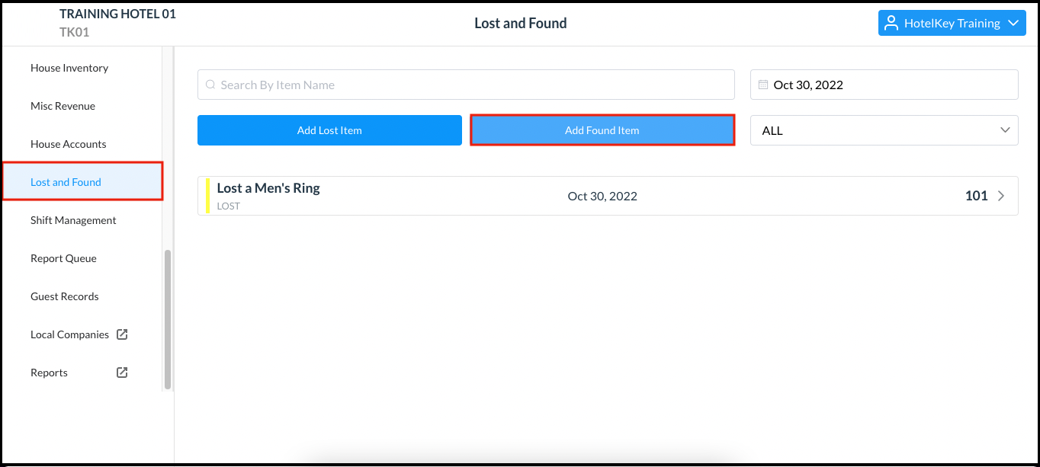Open Shift Management from the sidebar
Image resolution: width=1040 pixels, height=467 pixels.
pyautogui.click(x=72, y=219)
